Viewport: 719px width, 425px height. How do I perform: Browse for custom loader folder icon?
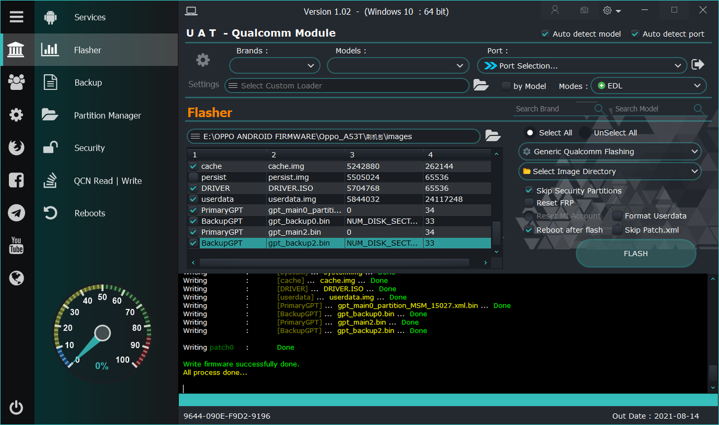coord(480,85)
